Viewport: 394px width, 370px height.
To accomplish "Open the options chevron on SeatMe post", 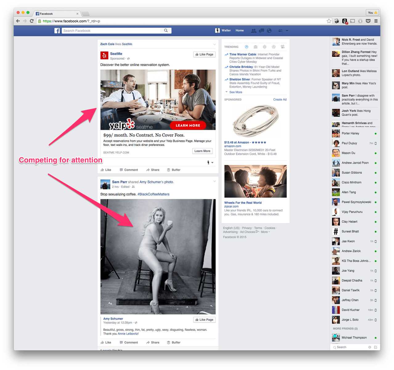I will [215, 44].
